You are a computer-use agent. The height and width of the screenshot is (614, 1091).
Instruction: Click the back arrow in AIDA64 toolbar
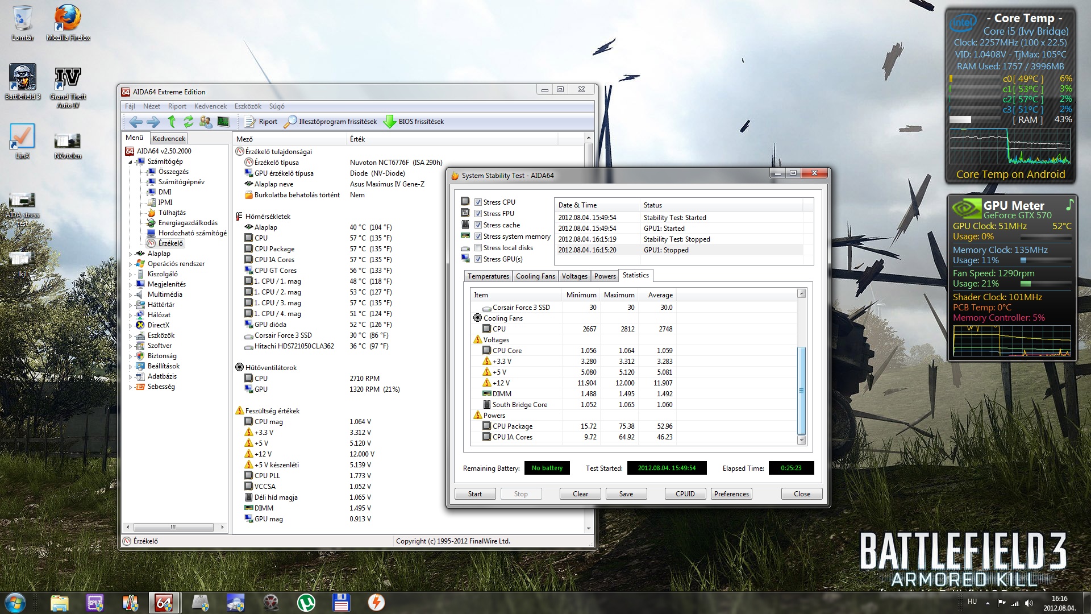(x=136, y=121)
